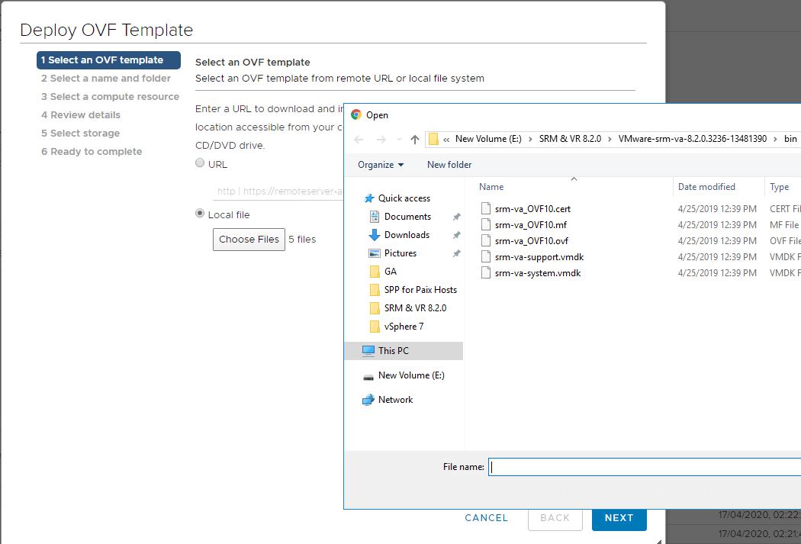Click the Quick access star icon

point(369,198)
